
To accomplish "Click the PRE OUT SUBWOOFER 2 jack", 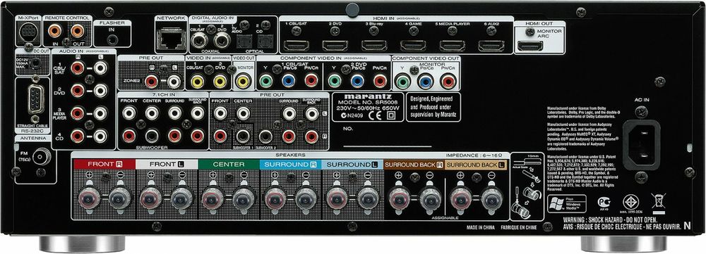I will [x=265, y=136].
